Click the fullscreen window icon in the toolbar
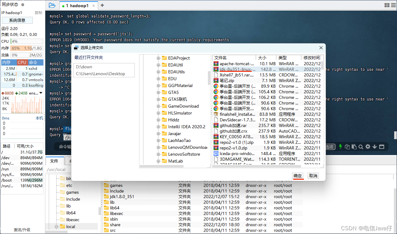The height and width of the screenshot is (234, 397). [381, 147]
